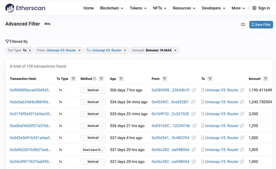Click the Etherscan logo
The height and width of the screenshot is (169, 276).
25,8
